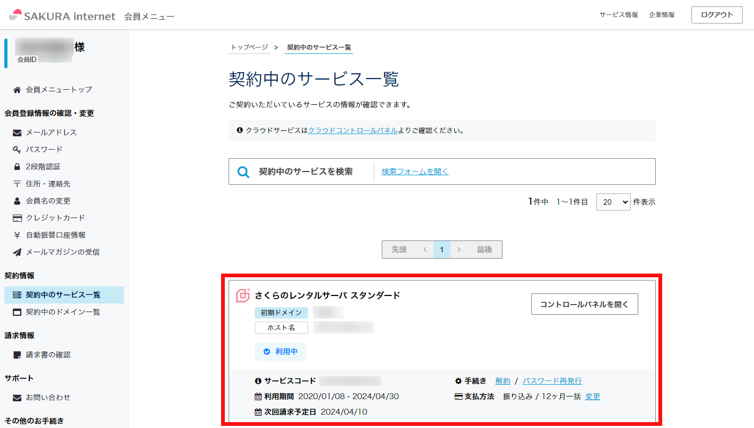The image size is (754, 428).
Task: Click the 変更 payment method link
Action: point(593,396)
